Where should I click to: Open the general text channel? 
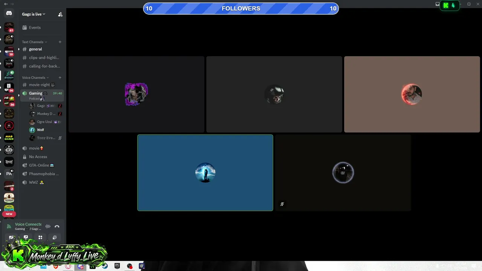41,49
